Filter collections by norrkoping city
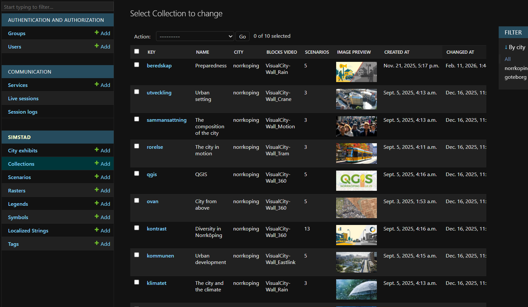528x307 pixels. pos(516,68)
